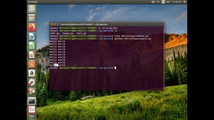Maximize the terminal window
This screenshot has height=120, width=214.
[x=58, y=24]
